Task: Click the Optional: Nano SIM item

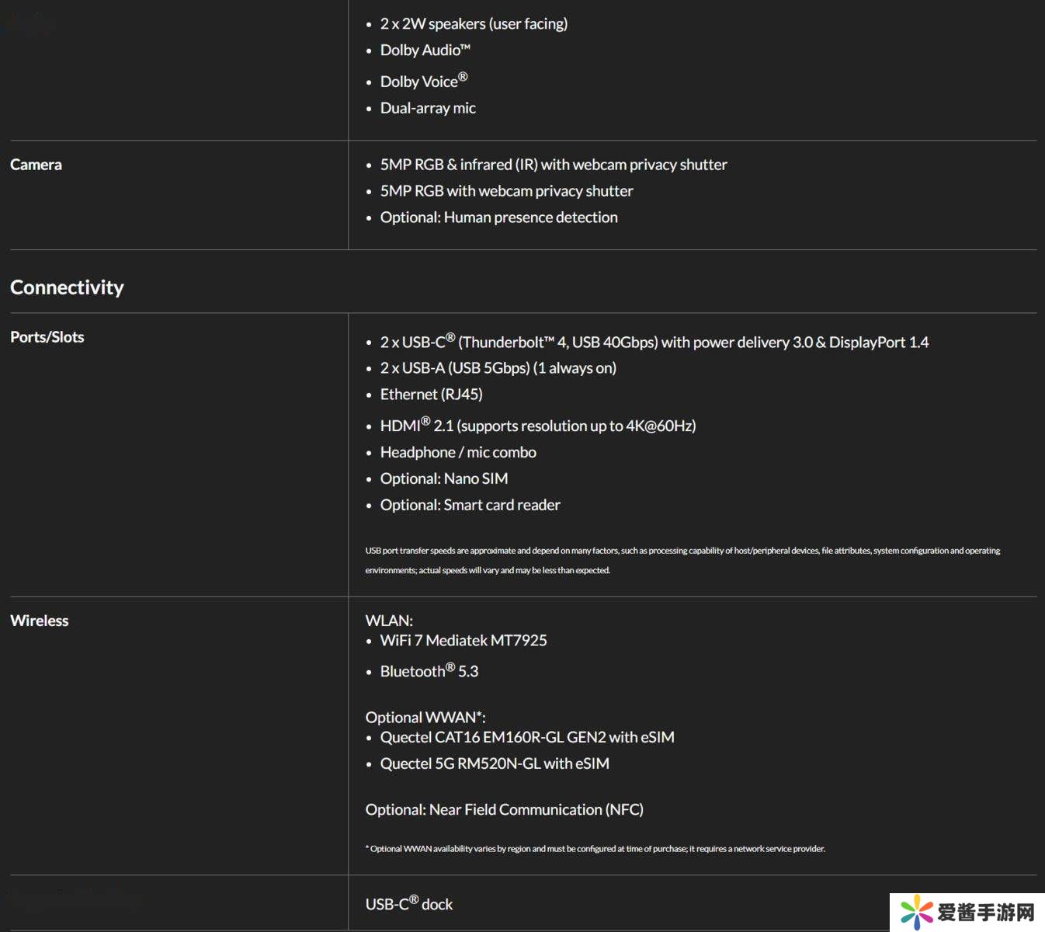Action: 444,478
